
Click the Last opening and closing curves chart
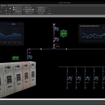click(x=92, y=34)
